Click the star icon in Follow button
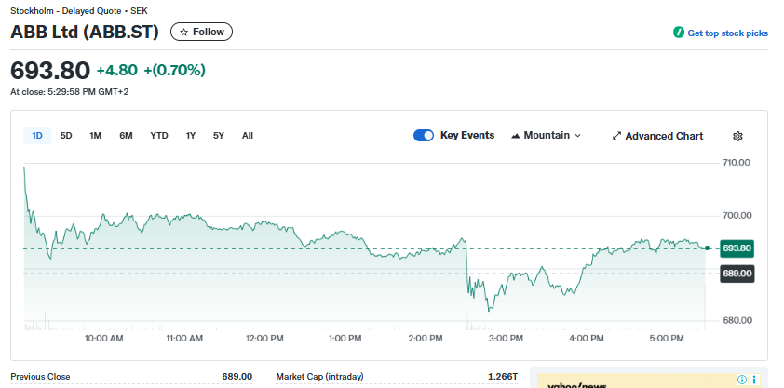 [183, 32]
